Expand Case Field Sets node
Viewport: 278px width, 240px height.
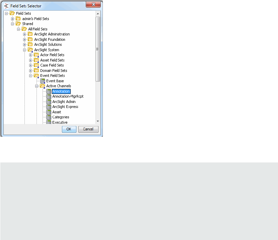pos(30,65)
